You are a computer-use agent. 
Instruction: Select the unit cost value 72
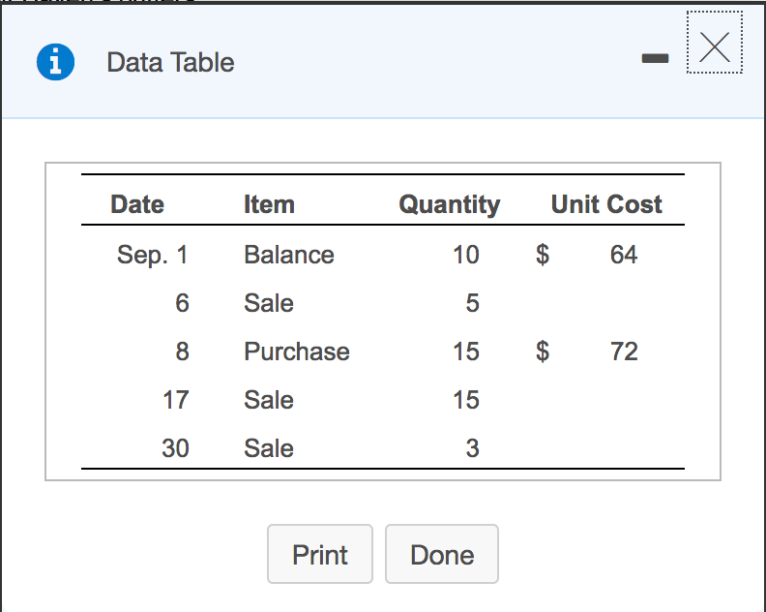(x=624, y=352)
